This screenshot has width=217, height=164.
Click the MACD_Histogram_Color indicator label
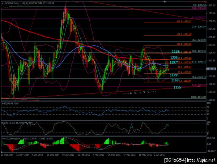tap(27, 139)
